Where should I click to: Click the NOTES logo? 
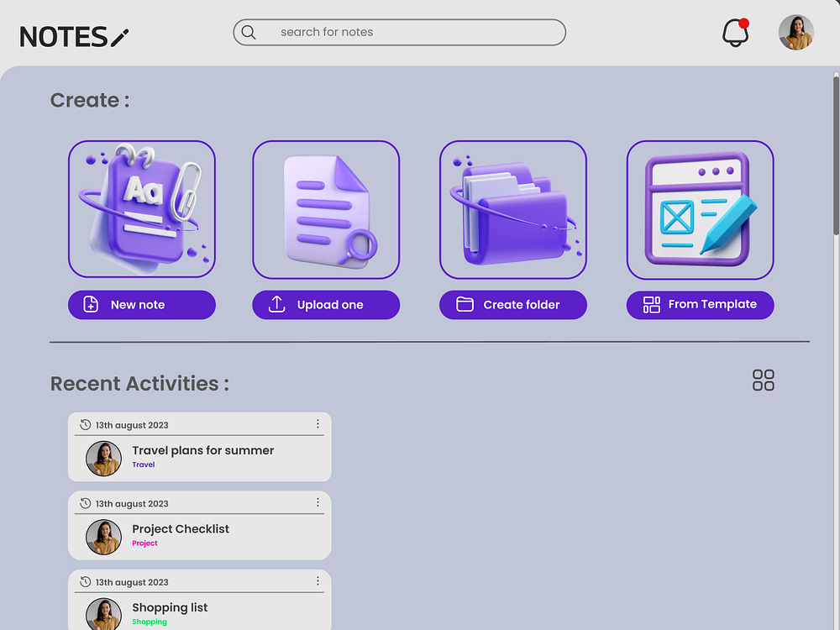74,37
